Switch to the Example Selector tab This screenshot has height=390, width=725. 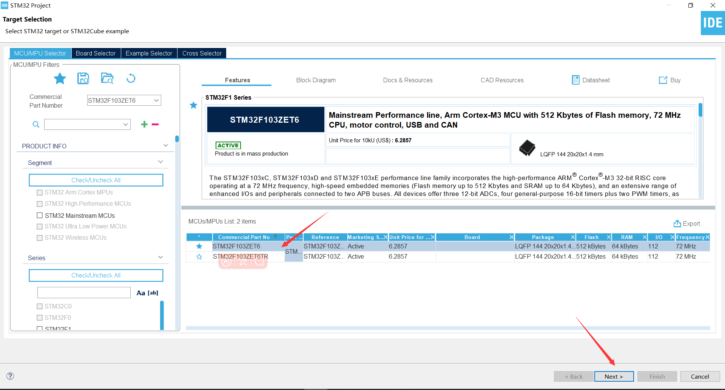149,53
